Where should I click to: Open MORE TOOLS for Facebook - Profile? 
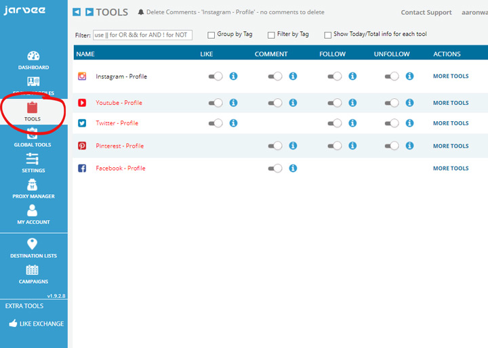(451, 169)
